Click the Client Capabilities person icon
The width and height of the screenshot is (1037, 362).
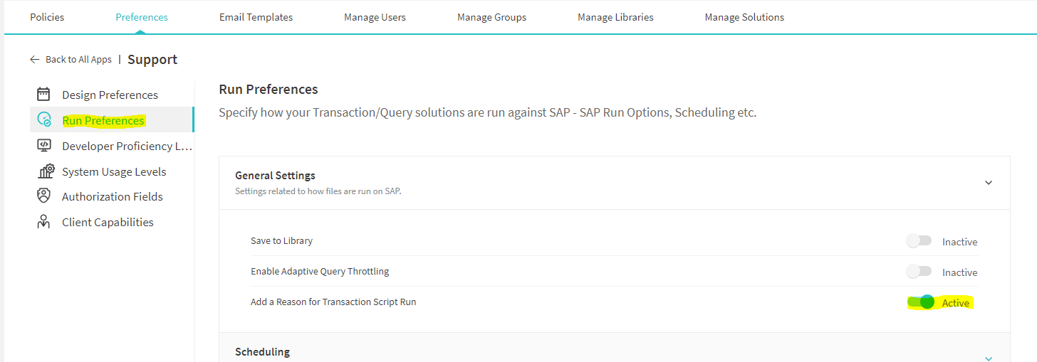(43, 222)
